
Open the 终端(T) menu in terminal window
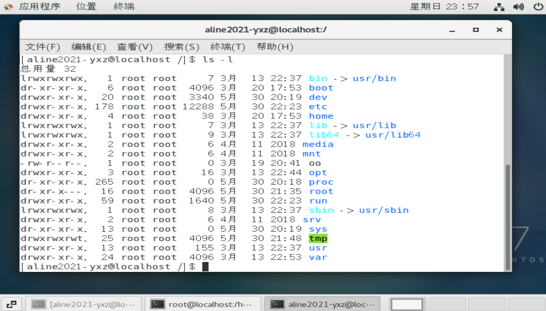tap(228, 47)
